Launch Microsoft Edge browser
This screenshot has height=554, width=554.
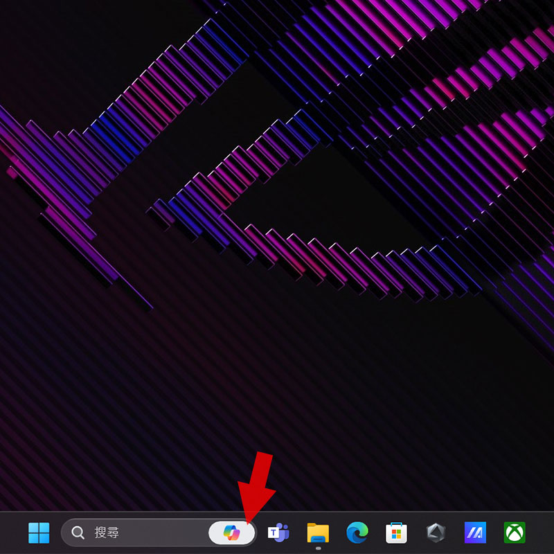357,533
